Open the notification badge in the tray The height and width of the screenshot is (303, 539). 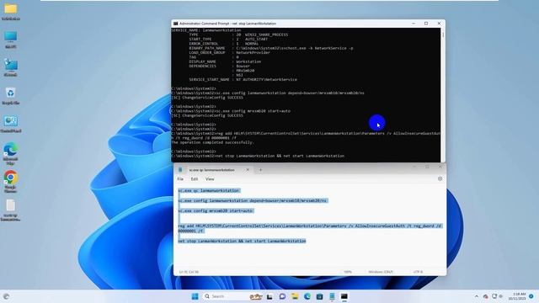coord(531,296)
